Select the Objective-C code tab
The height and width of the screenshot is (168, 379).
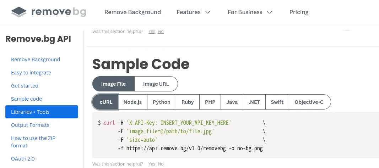[309, 102]
